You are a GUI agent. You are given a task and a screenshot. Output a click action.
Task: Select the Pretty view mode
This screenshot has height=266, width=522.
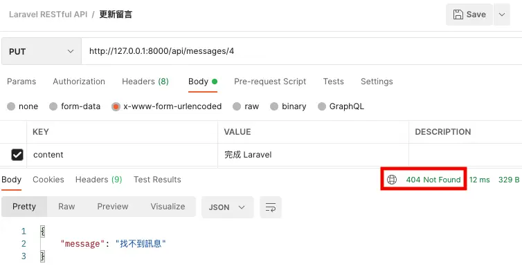24,207
